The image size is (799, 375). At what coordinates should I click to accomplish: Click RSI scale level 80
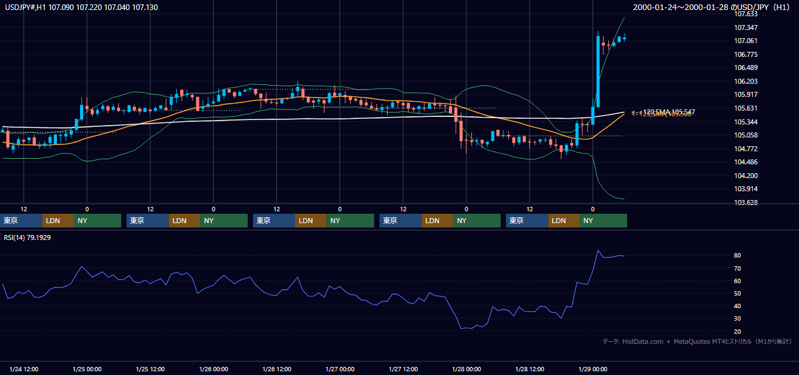tap(738, 256)
